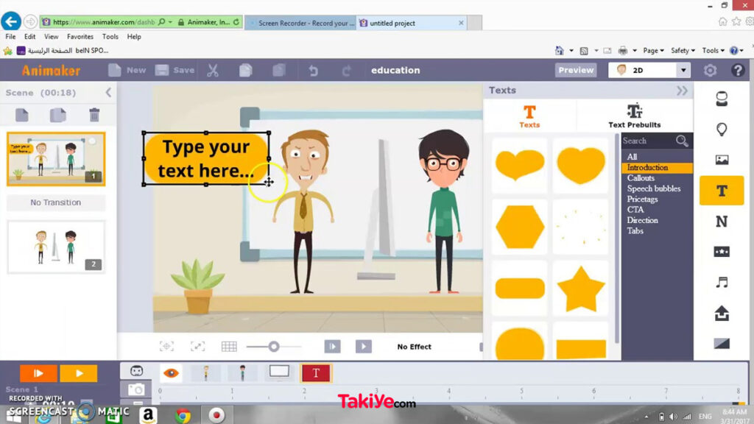Open the Backgrounds image icon
754x424 pixels.
[722, 160]
